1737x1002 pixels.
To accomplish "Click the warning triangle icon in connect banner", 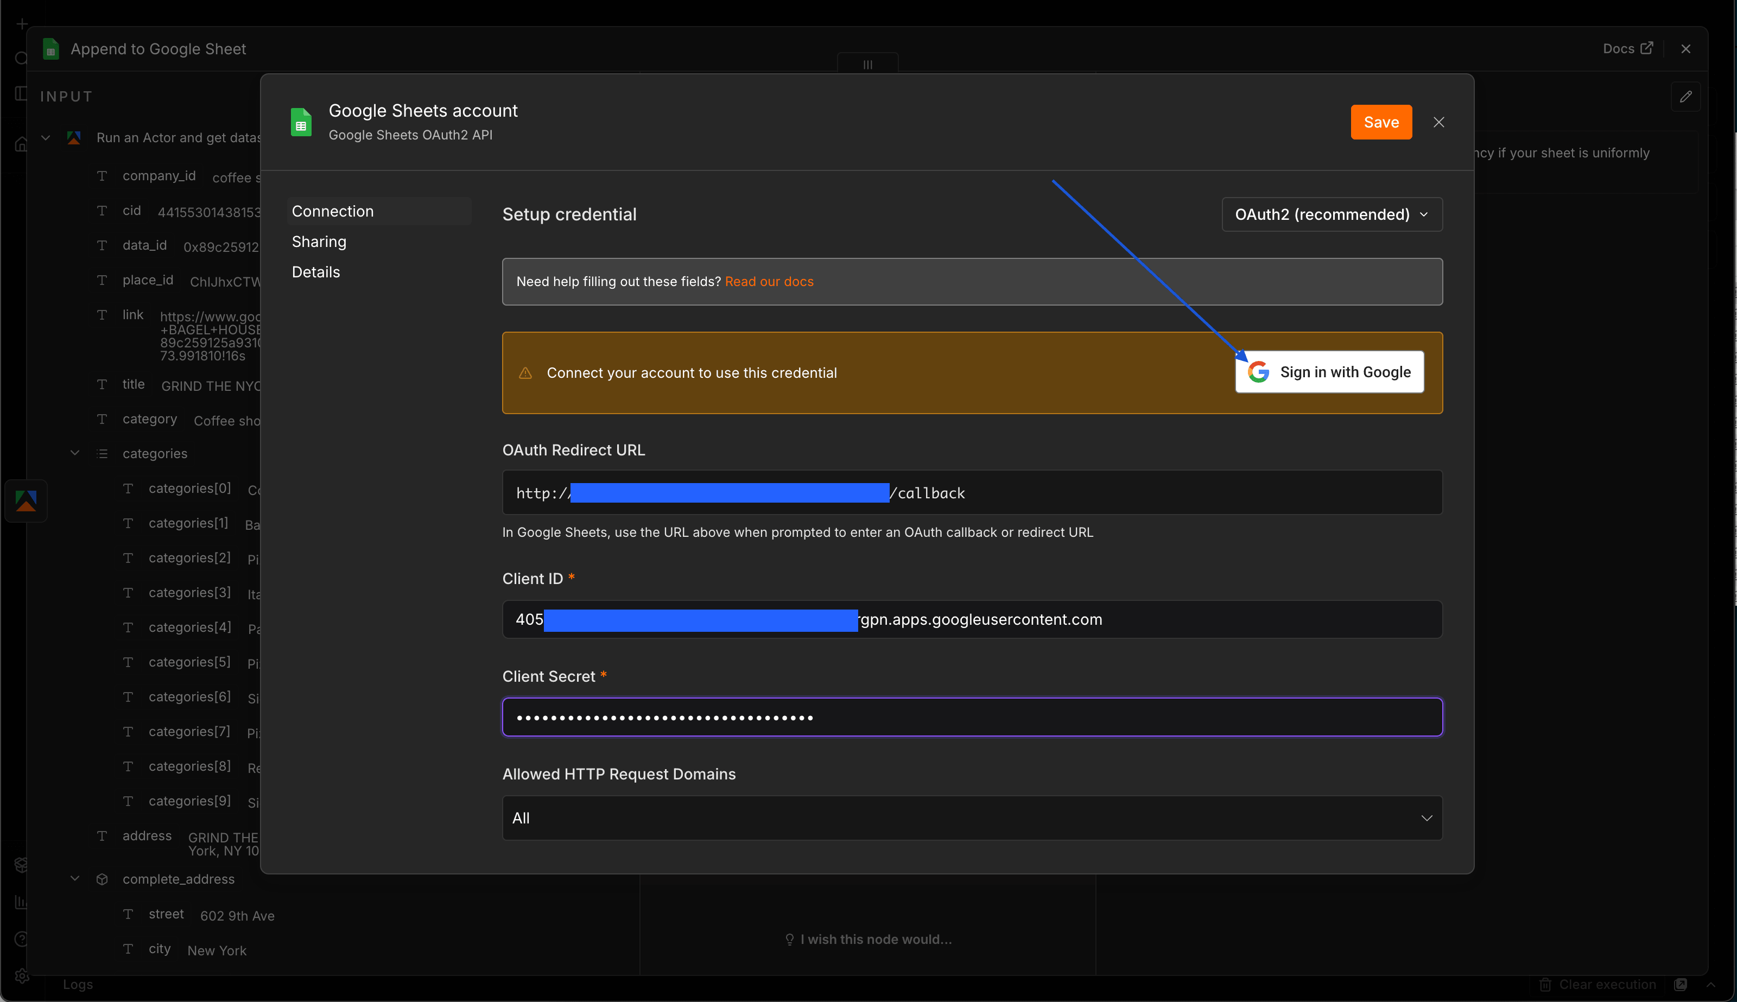I will [525, 373].
